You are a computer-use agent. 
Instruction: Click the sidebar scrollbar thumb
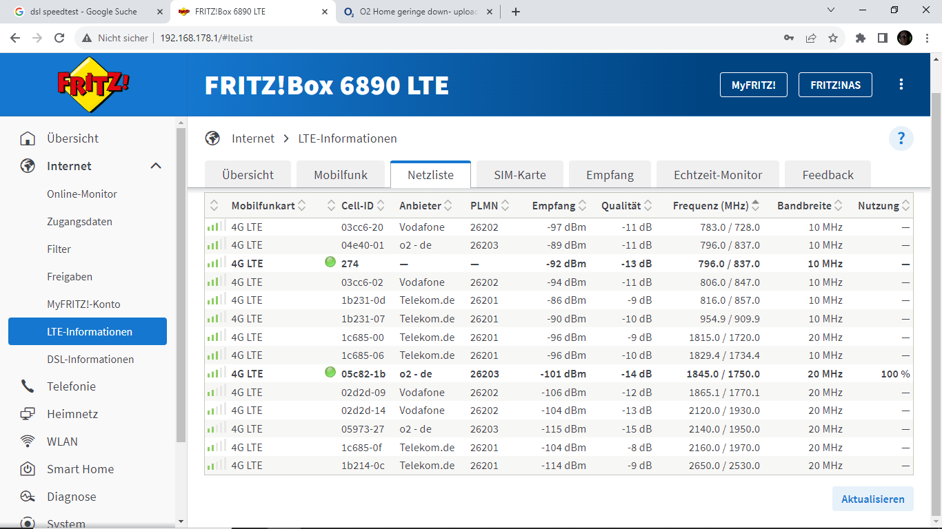click(181, 284)
